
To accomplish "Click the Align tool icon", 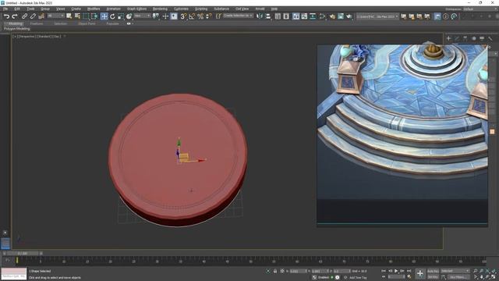I will click(268, 16).
